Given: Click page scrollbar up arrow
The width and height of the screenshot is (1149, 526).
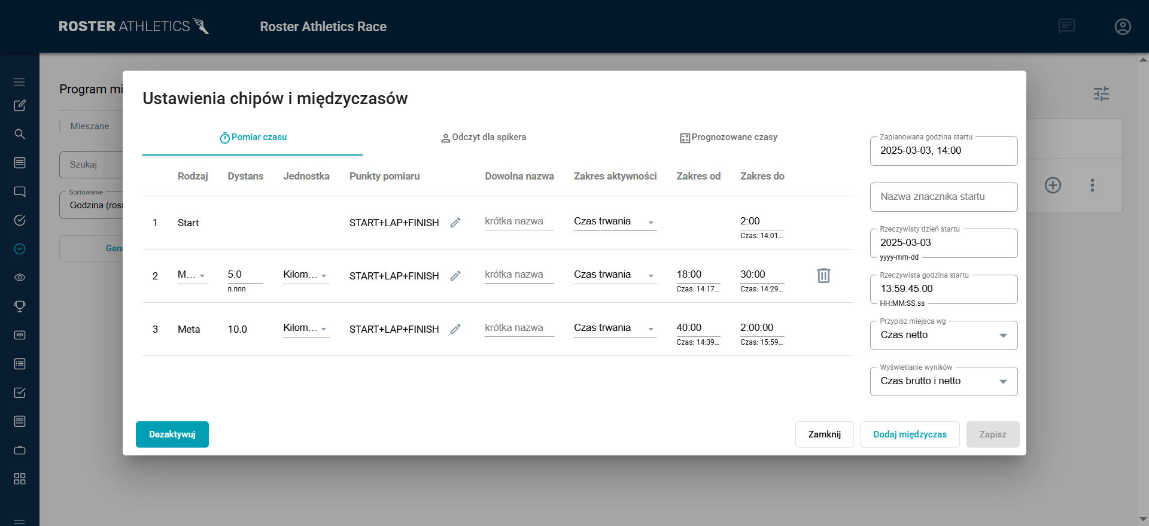Looking at the screenshot, I should 1143,59.
